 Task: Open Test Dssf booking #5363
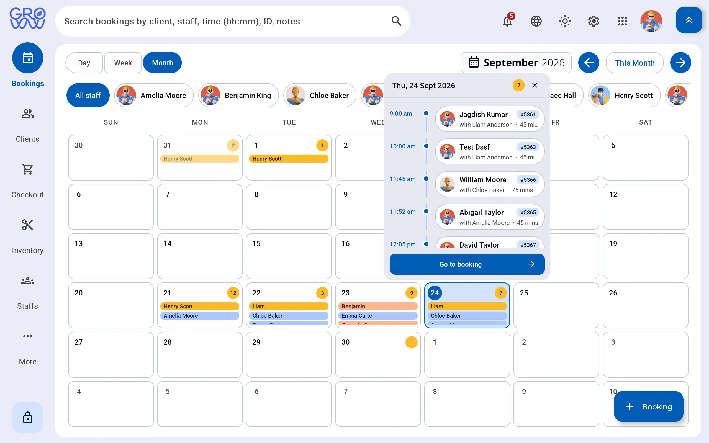490,151
